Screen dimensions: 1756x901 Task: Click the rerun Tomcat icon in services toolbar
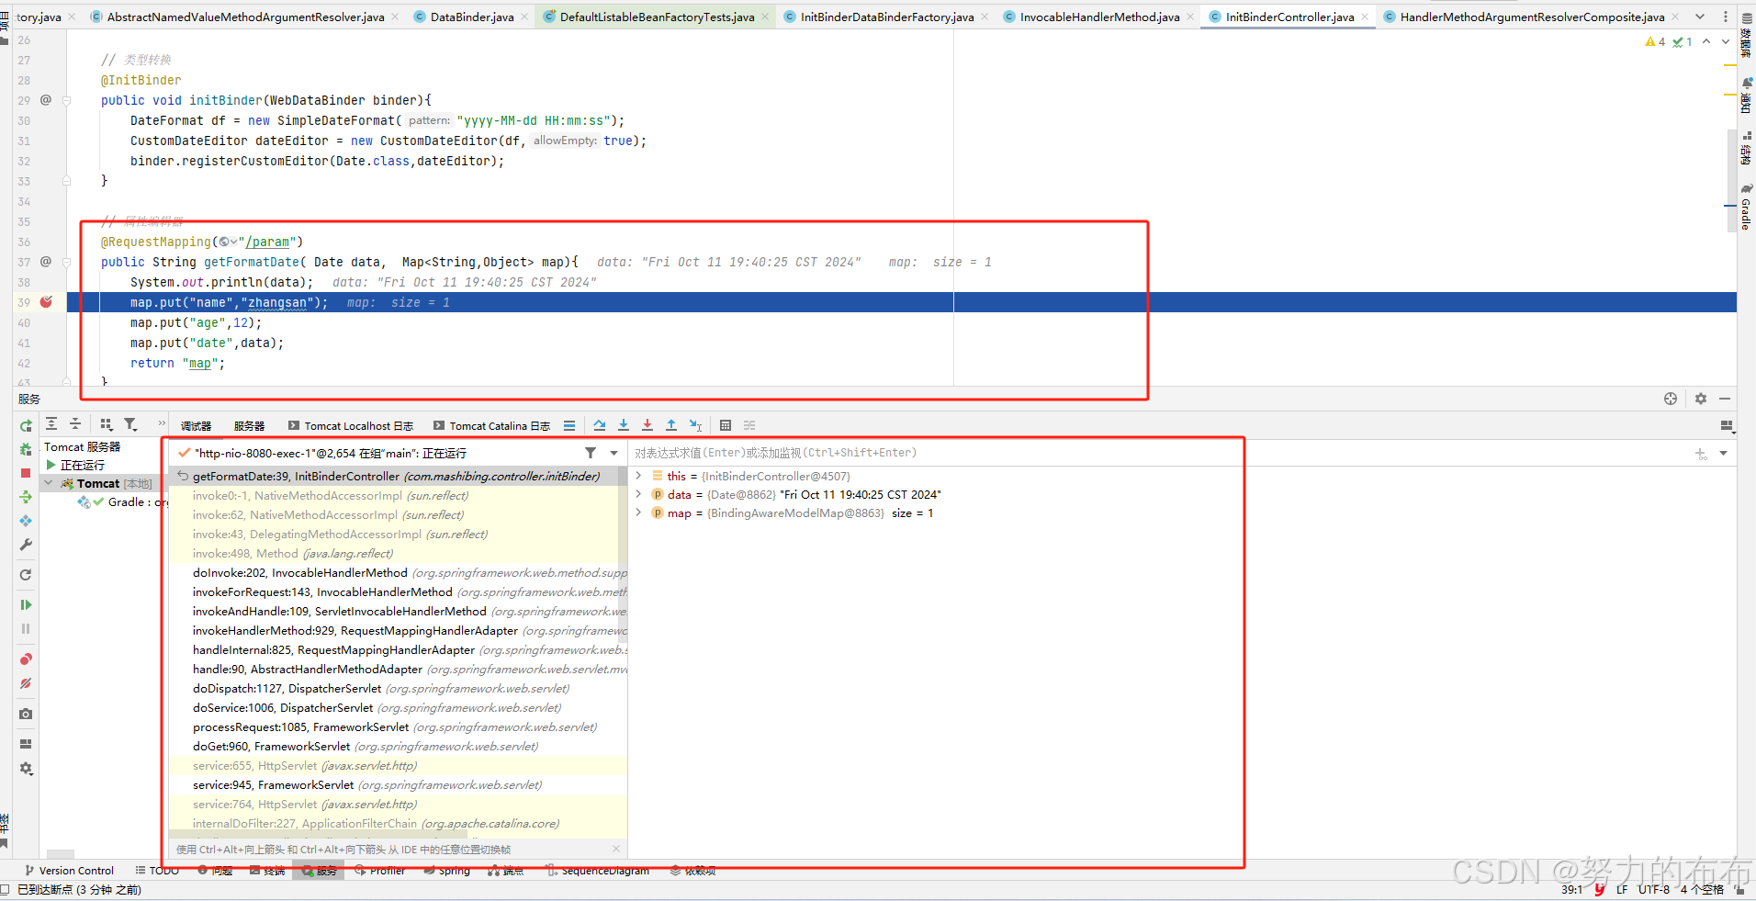[26, 425]
